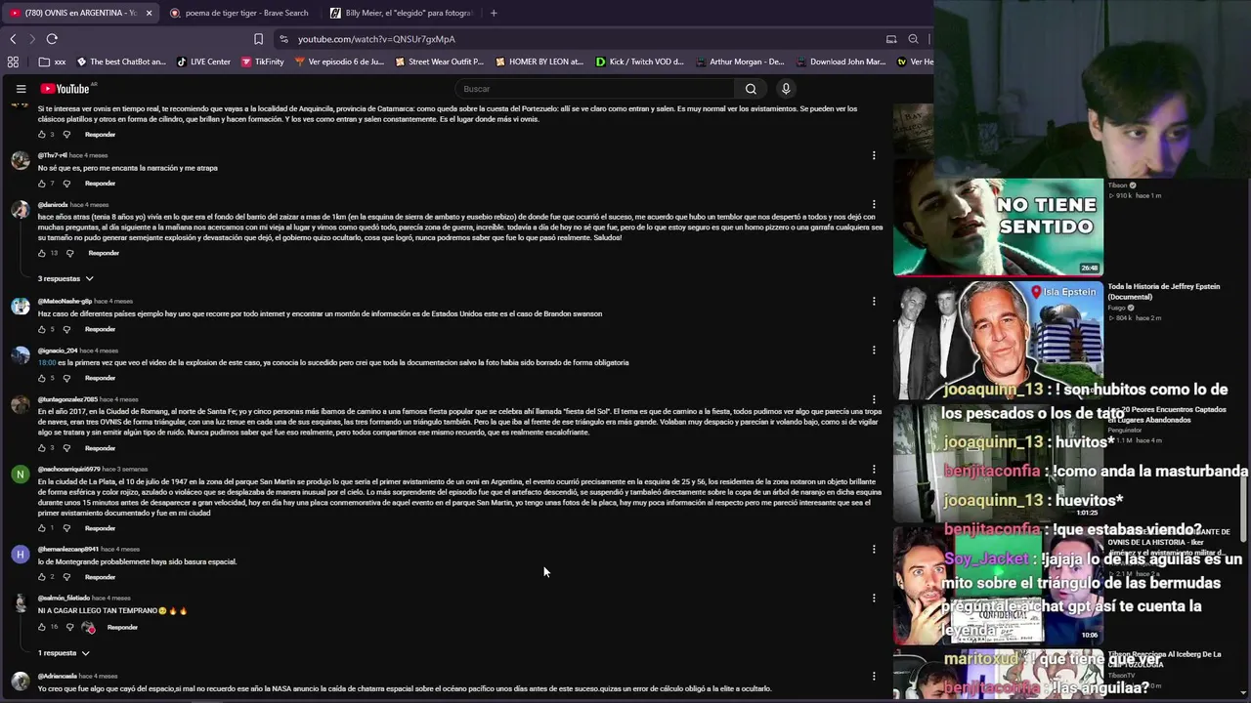Viewport: 1251px width, 703px height.
Task: Open the @tunlagonzalez7085 channel link
Action: click(x=67, y=399)
